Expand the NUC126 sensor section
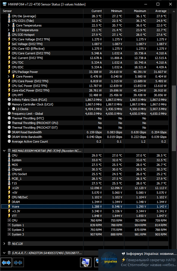 [x=4, y=243]
